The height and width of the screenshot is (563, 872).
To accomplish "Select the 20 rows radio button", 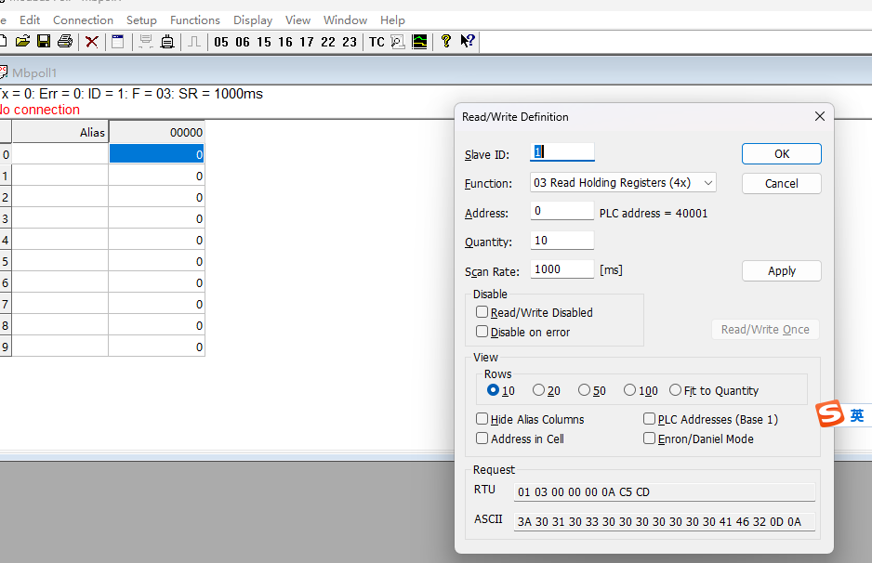I will 539,390.
